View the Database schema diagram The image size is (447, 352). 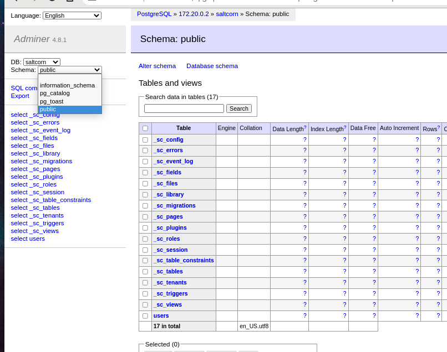tap(212, 65)
